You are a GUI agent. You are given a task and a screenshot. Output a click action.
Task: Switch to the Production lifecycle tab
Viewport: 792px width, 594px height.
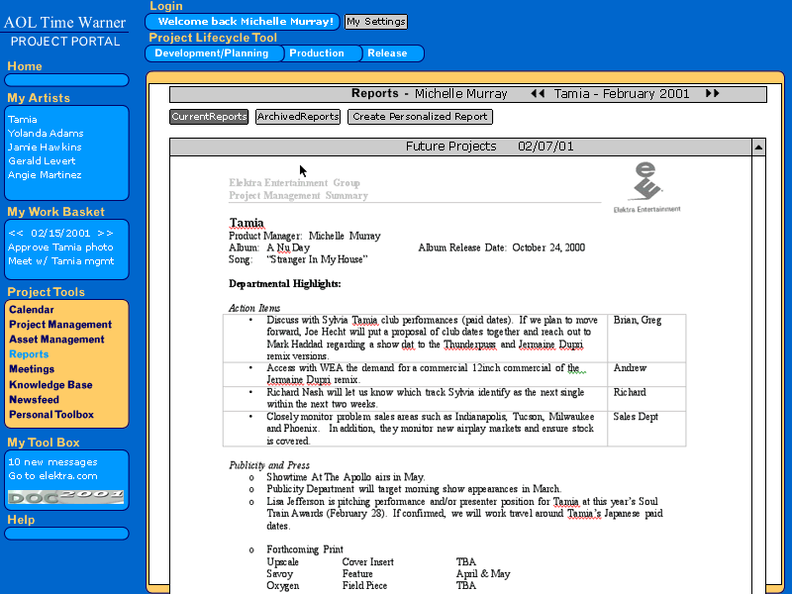(x=317, y=53)
